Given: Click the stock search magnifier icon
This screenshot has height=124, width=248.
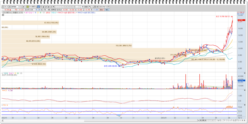Looking at the screenshot, I should (x=21, y=7).
